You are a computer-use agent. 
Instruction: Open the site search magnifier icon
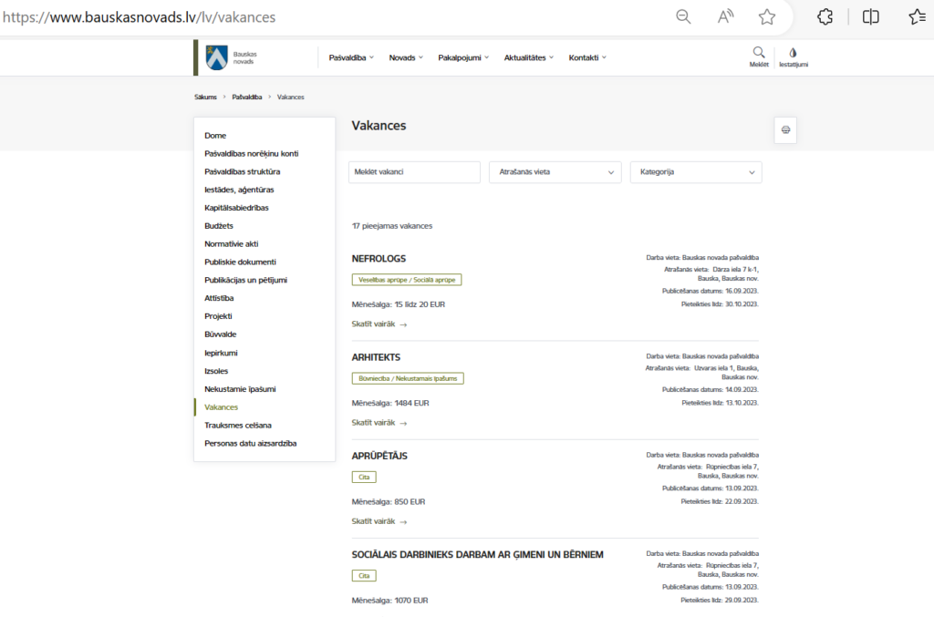click(x=759, y=53)
